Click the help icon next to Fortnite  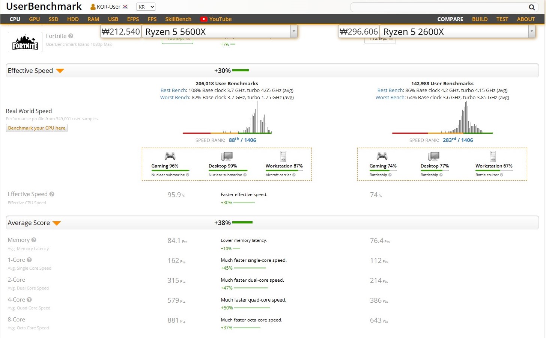[x=71, y=36]
